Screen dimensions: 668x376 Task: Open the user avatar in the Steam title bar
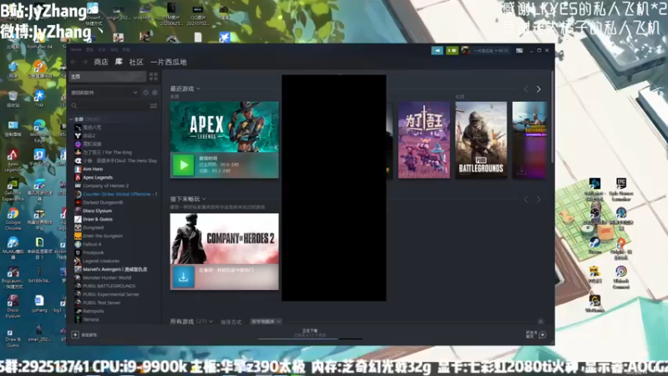click(465, 51)
